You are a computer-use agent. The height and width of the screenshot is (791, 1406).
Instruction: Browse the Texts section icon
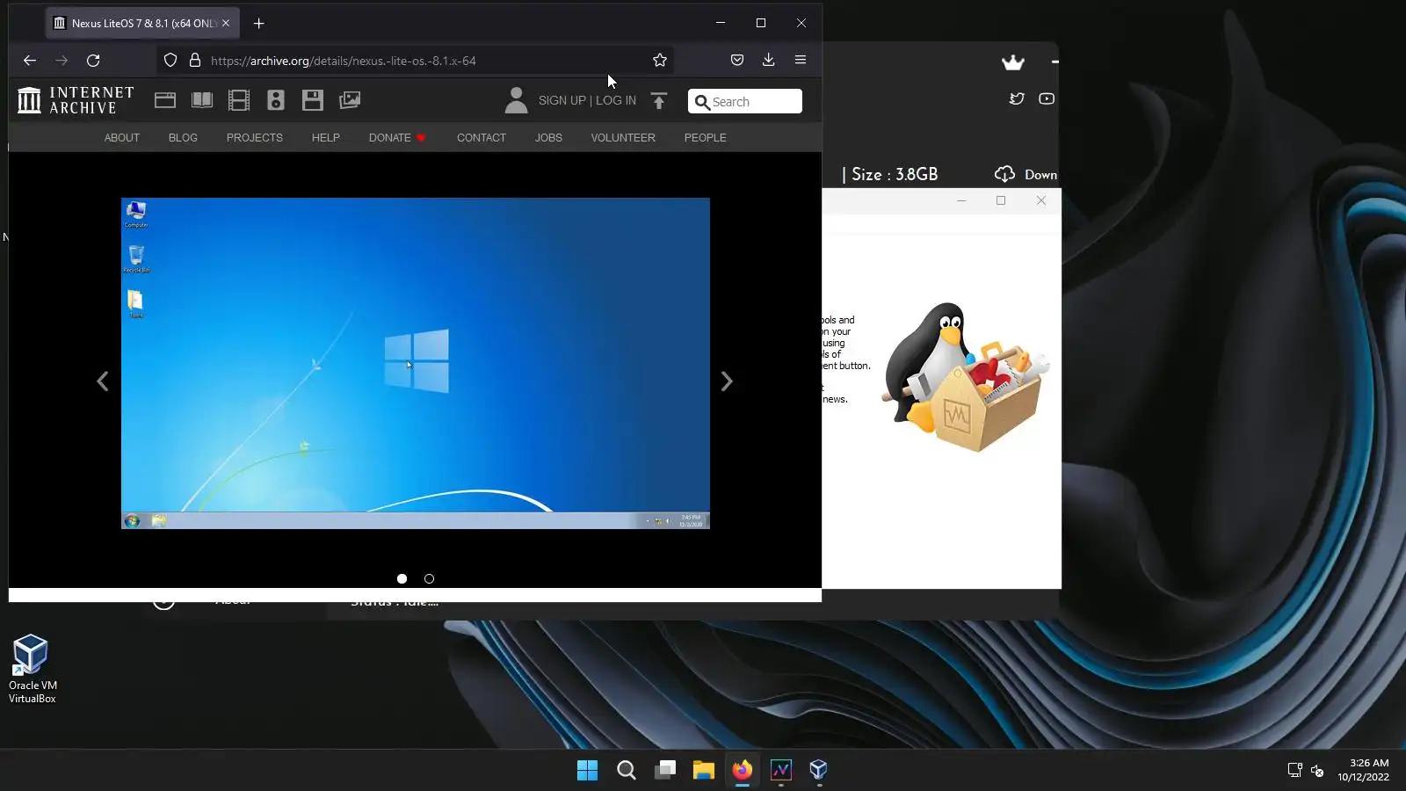(x=202, y=100)
